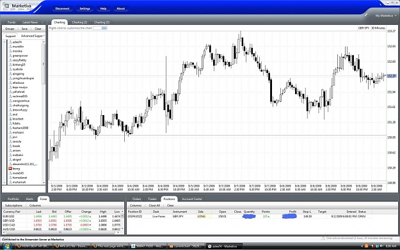400x250 pixels.
Task: Select the GBP/USD currency pair row
Action: [x=61, y=221]
